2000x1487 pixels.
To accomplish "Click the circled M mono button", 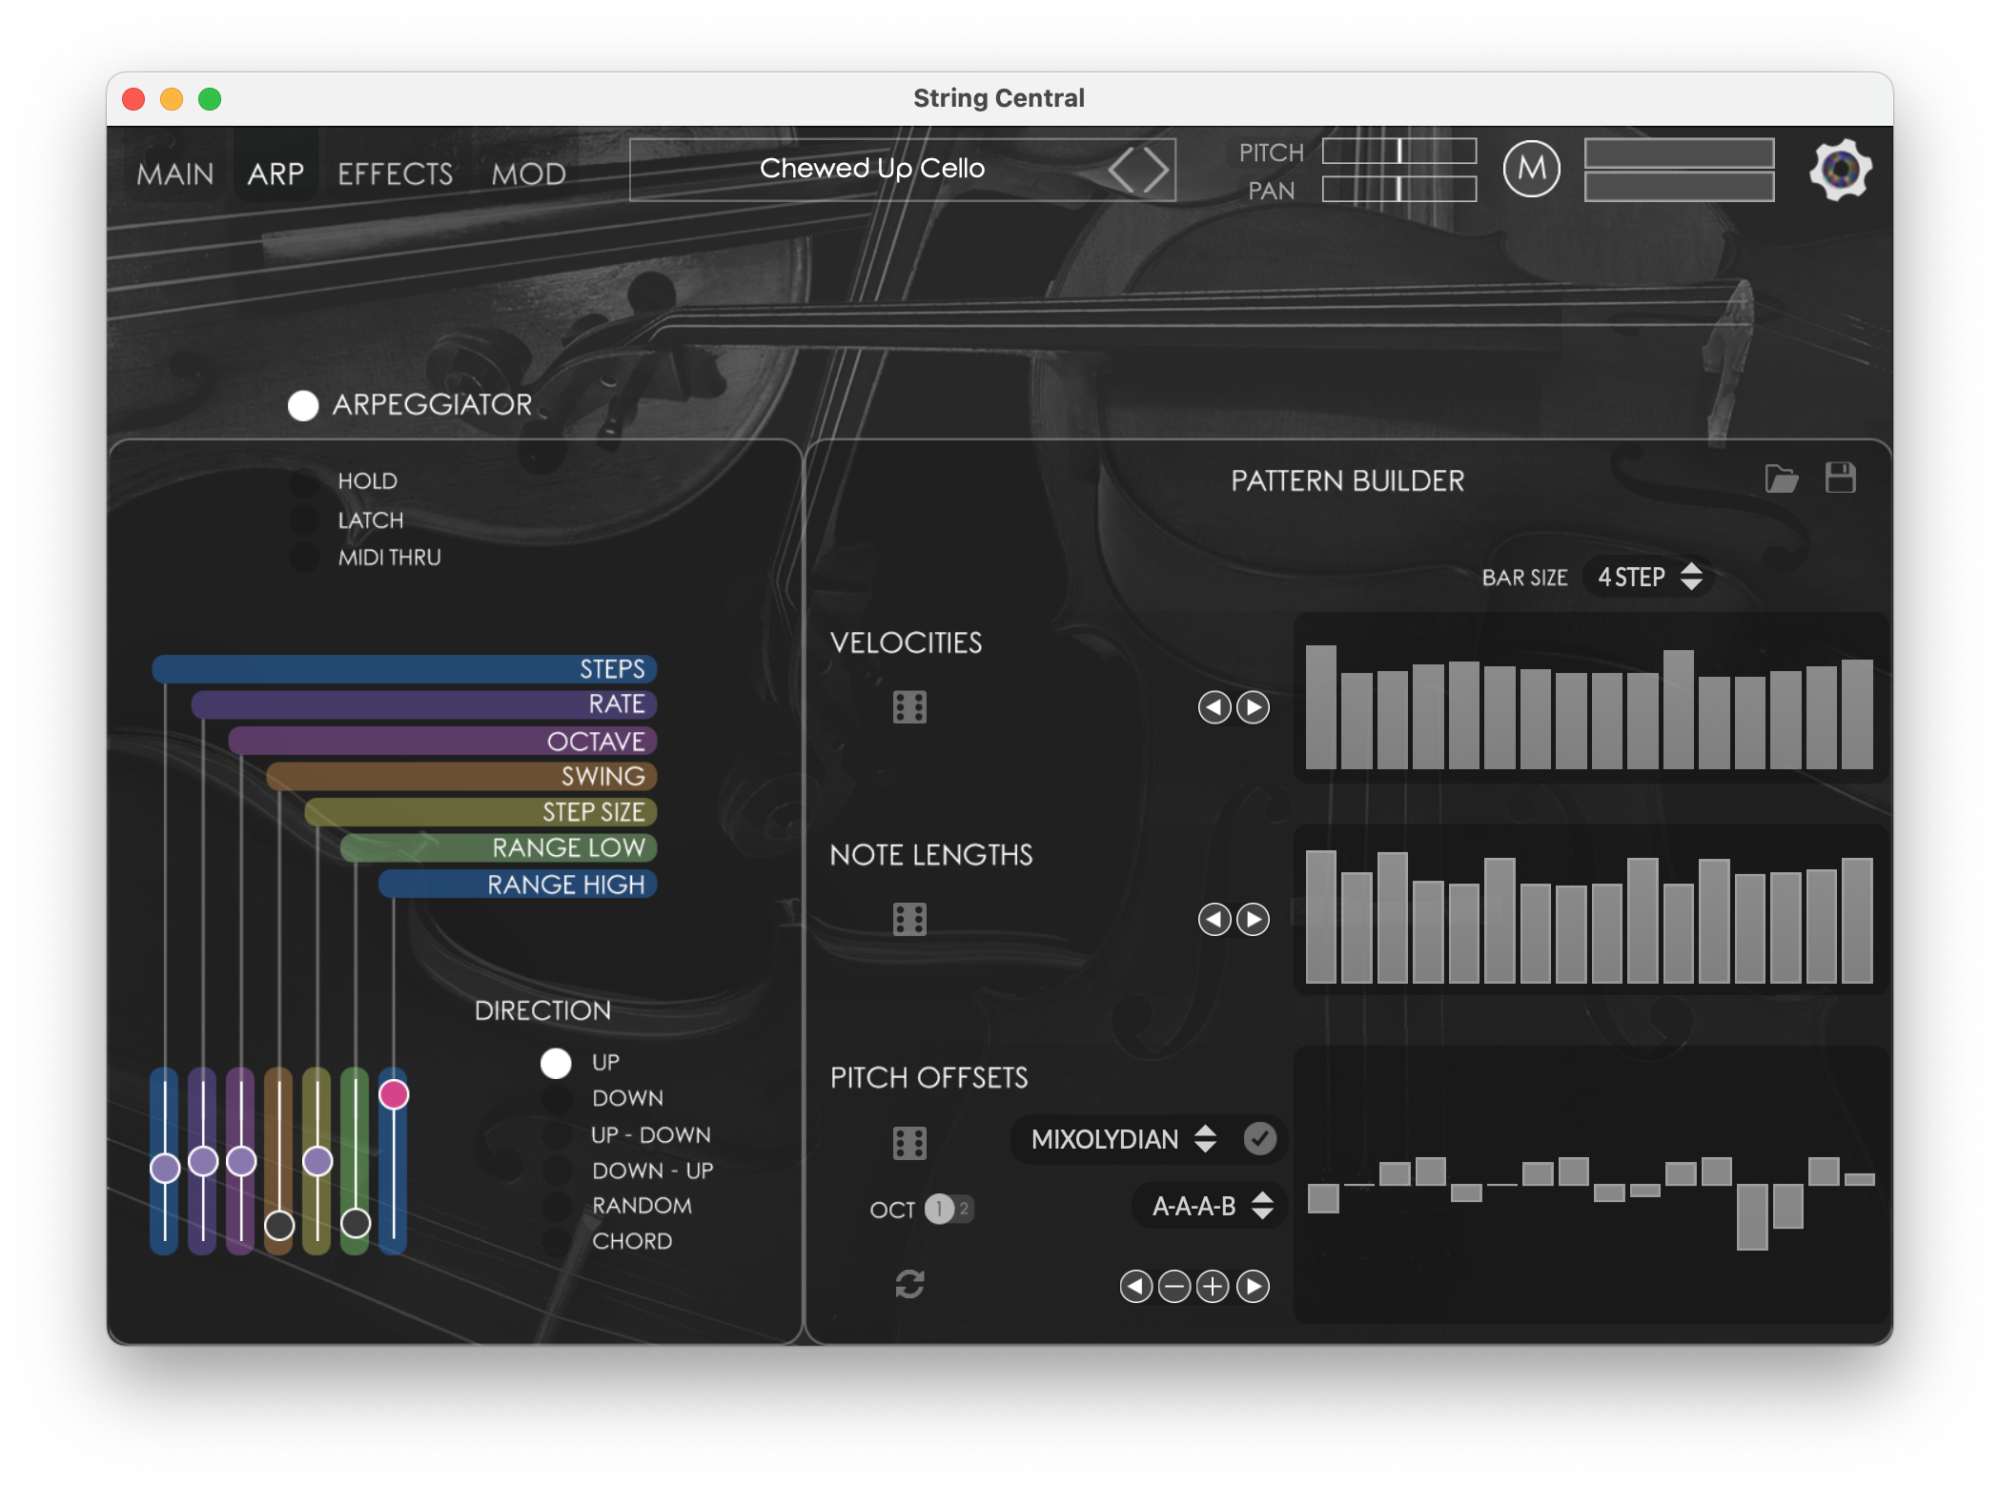I will point(1531,170).
